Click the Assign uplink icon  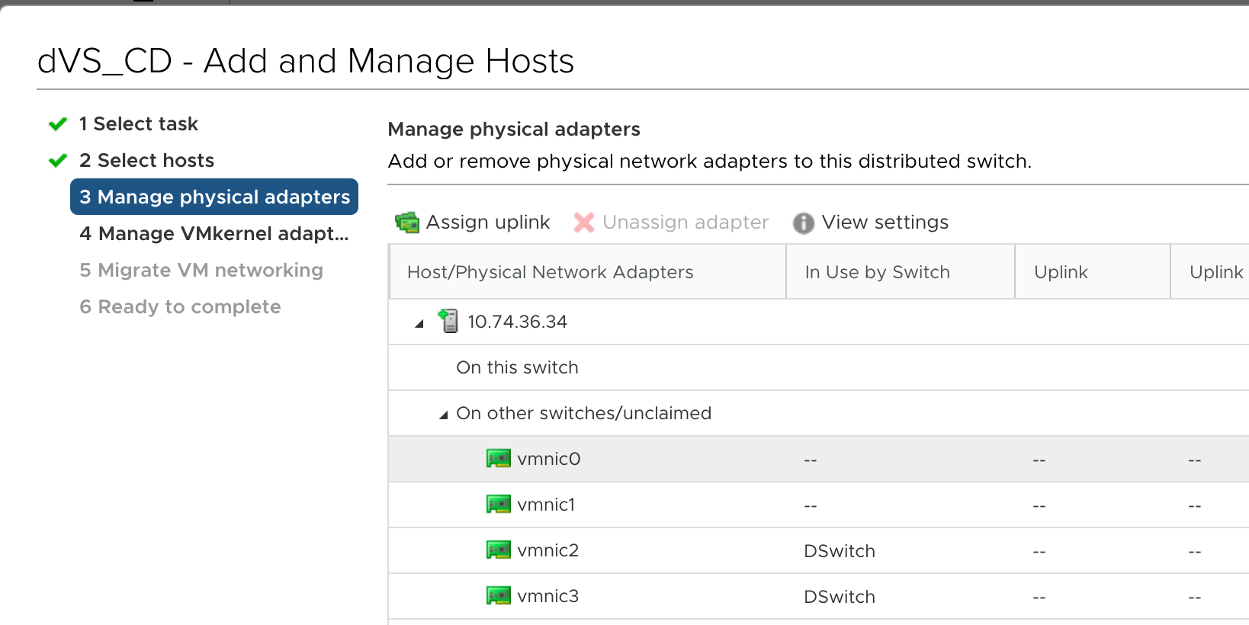pyautogui.click(x=407, y=223)
